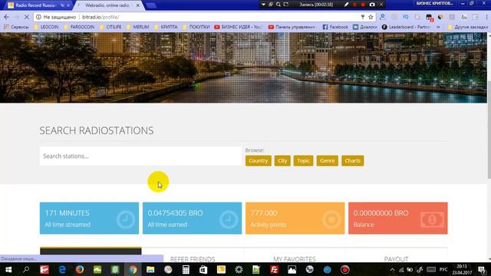Open Microsoft Edge from the taskbar
The width and height of the screenshot is (491, 276).
pyautogui.click(x=62, y=269)
